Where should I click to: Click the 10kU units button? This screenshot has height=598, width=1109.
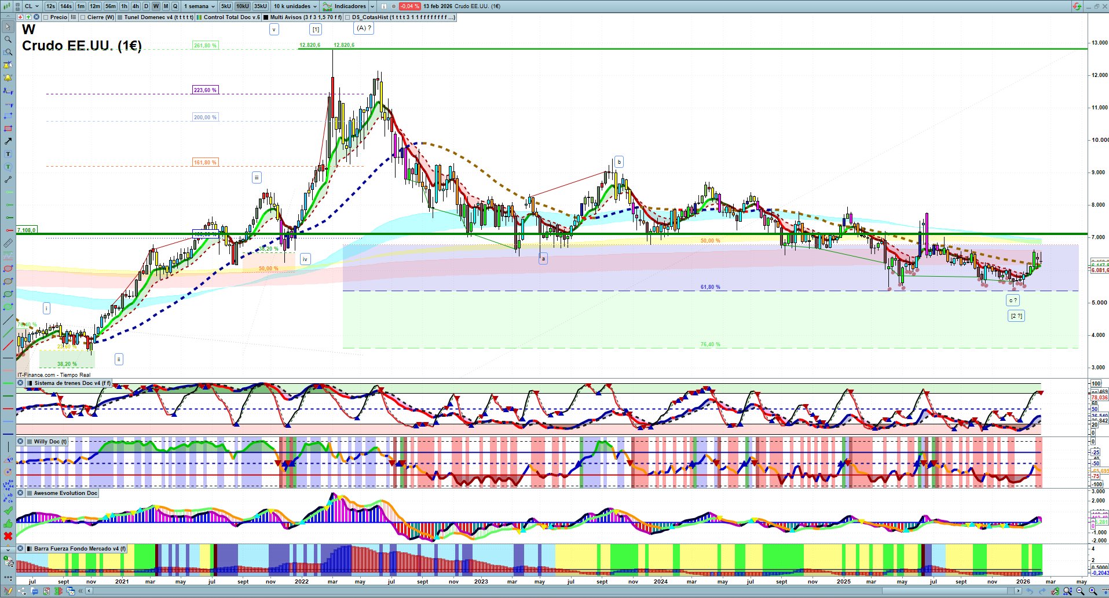click(243, 6)
